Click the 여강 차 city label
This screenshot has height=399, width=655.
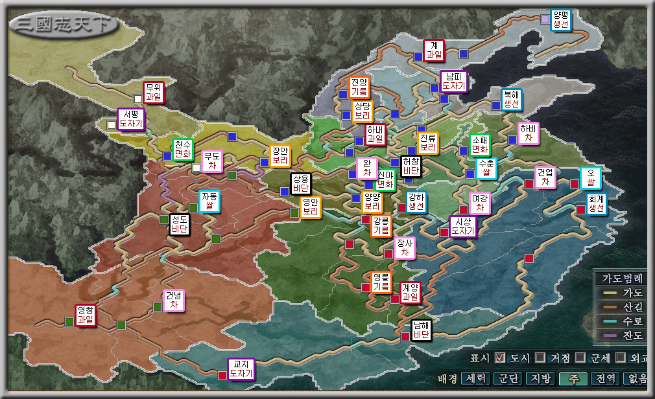(479, 203)
